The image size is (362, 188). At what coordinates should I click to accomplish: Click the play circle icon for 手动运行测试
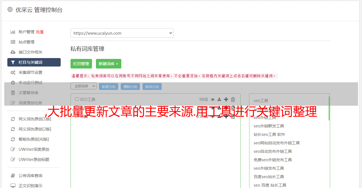(13, 83)
